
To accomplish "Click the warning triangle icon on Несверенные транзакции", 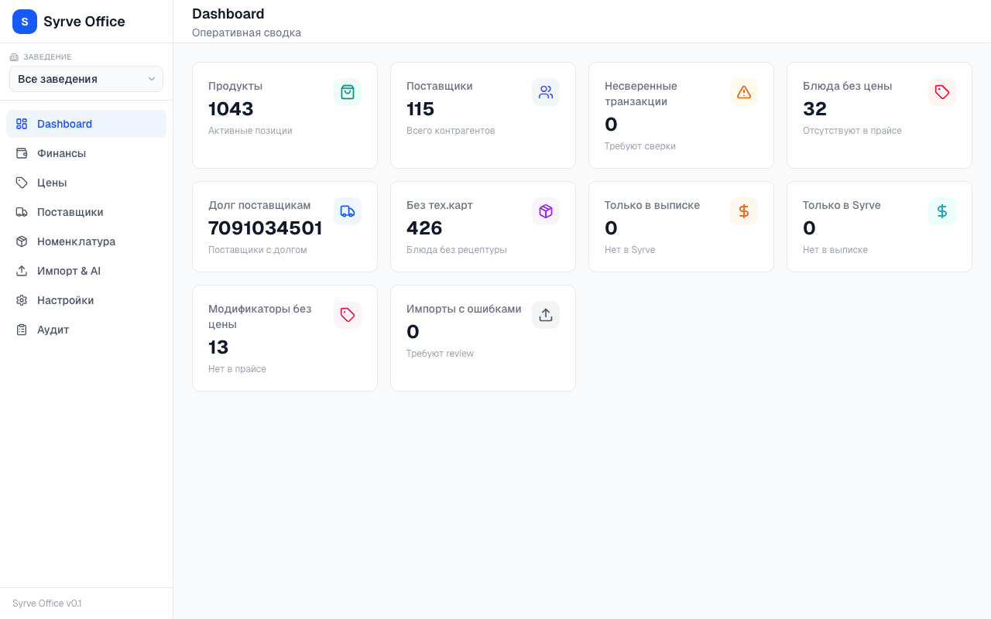I will coord(744,92).
